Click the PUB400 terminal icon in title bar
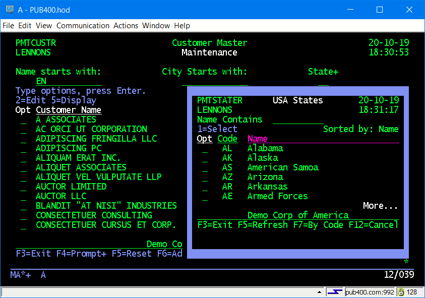The height and width of the screenshot is (298, 425). pos(10,10)
